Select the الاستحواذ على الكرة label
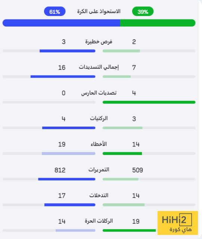Screen dimensions: 202x239 99,11
